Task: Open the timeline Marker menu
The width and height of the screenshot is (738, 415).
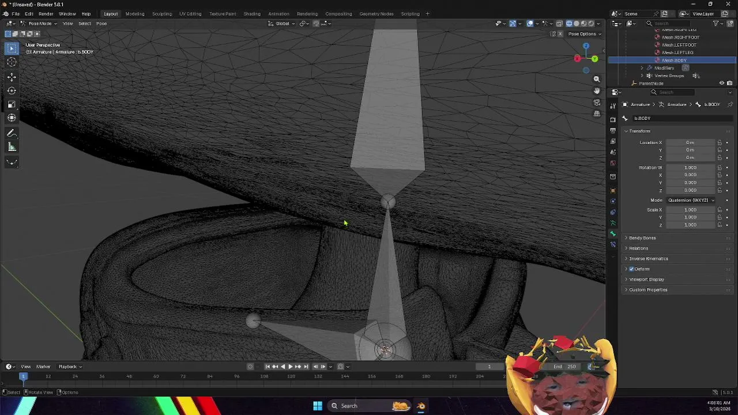Action: tap(43, 367)
